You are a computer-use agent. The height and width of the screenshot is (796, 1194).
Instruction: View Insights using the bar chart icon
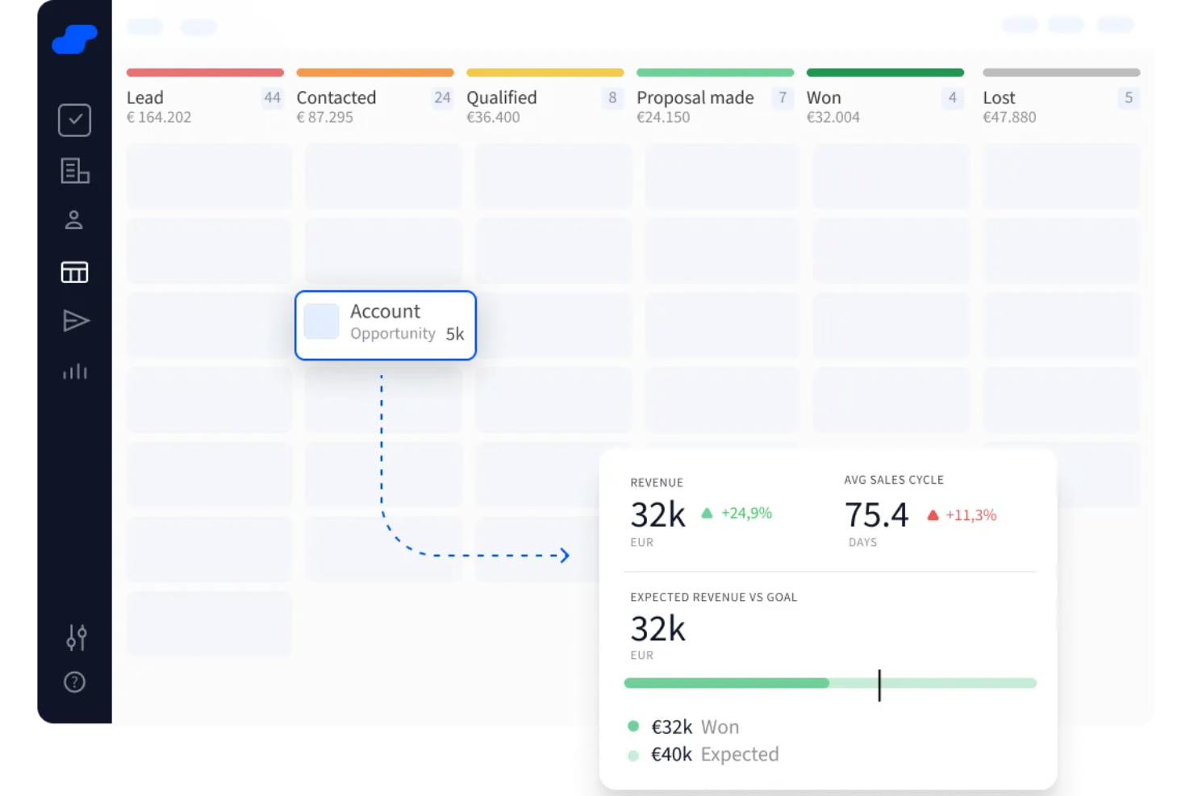74,371
